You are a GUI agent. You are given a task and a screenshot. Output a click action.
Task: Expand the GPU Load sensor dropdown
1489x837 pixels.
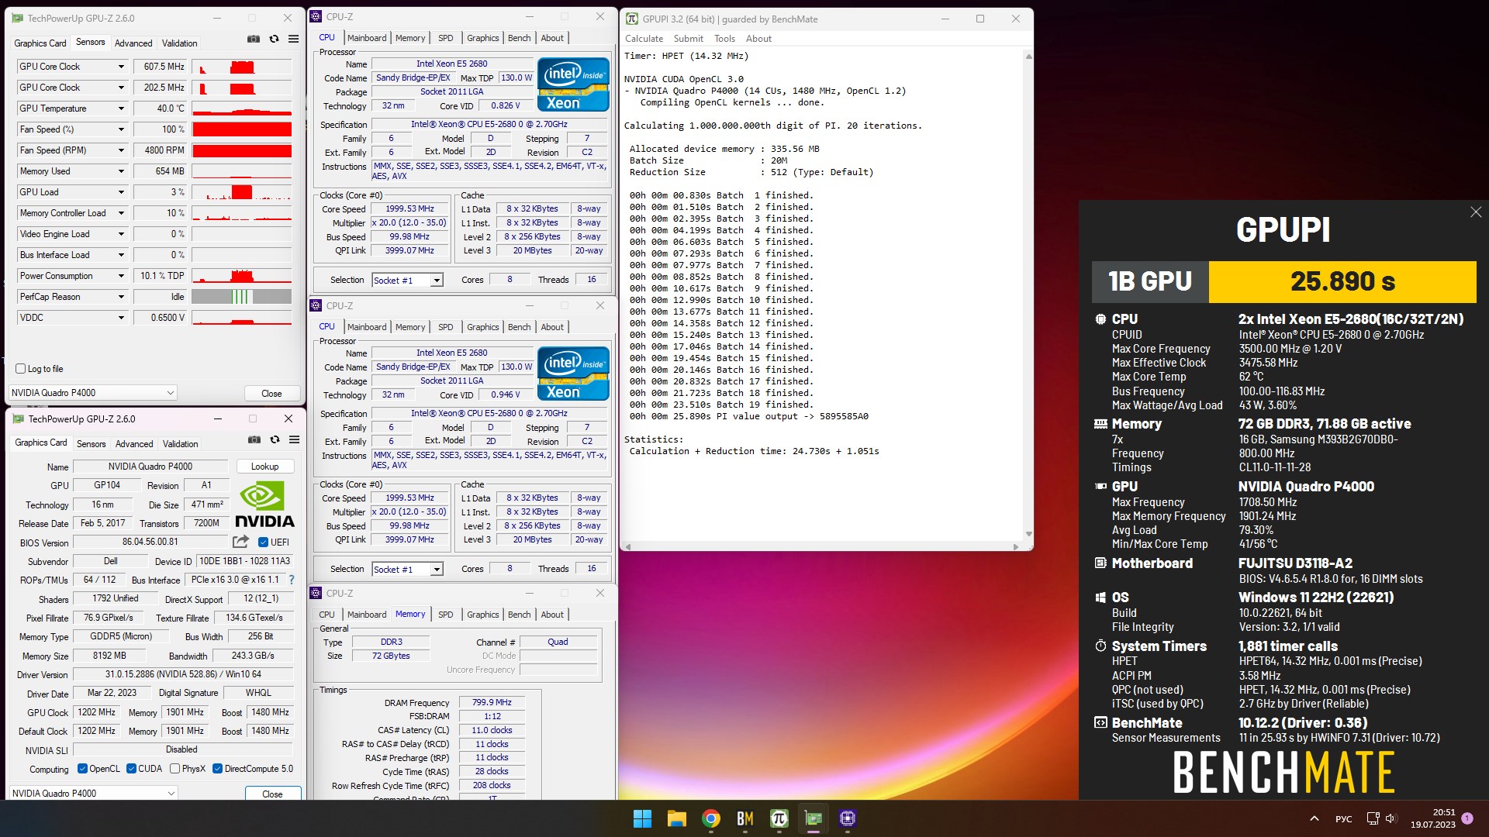(x=121, y=192)
